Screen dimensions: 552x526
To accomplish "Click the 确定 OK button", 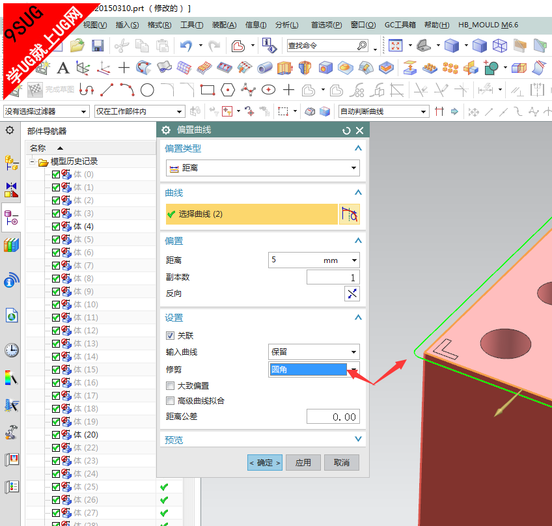I will click(265, 463).
